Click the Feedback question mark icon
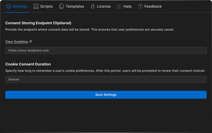 [140, 6]
